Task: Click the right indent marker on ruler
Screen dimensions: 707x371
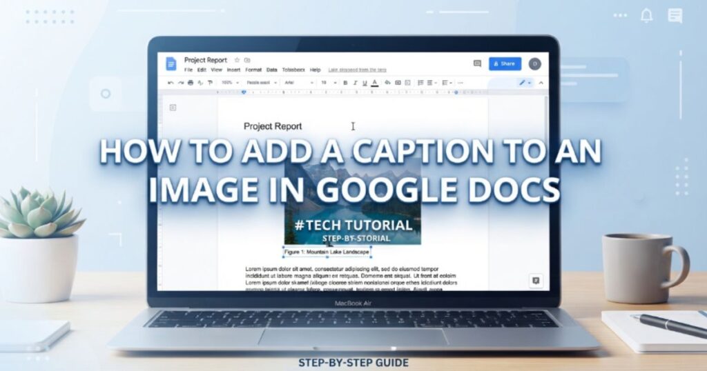Action: point(456,92)
